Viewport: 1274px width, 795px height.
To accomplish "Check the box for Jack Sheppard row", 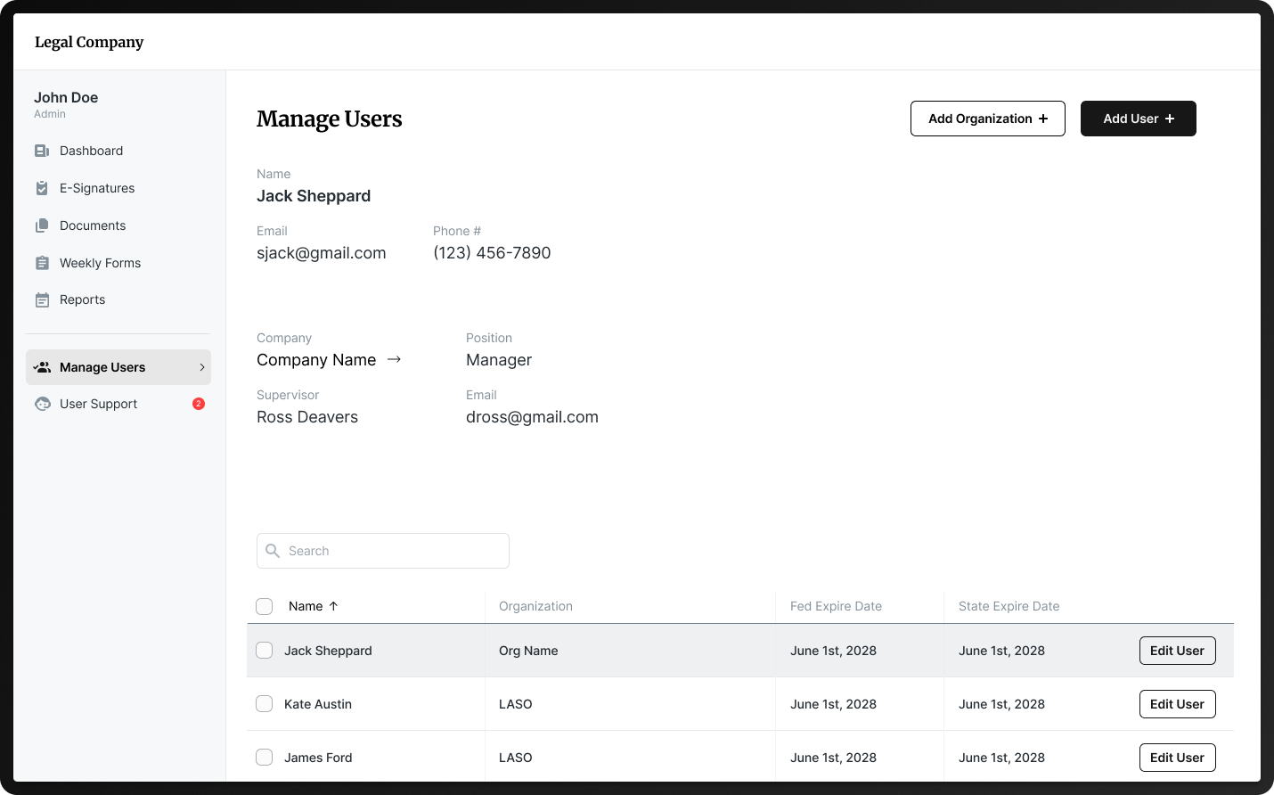I will tap(265, 651).
